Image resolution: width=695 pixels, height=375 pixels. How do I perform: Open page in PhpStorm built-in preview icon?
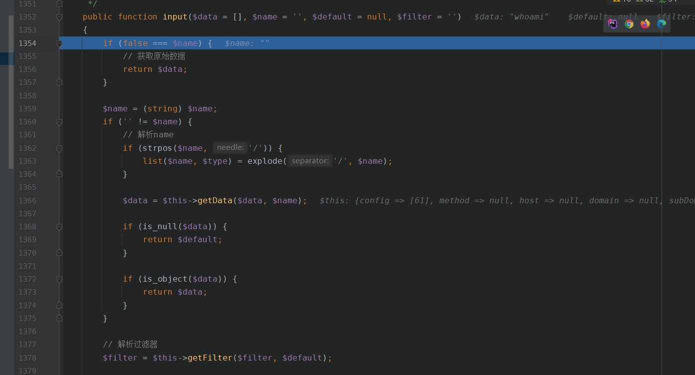click(613, 23)
